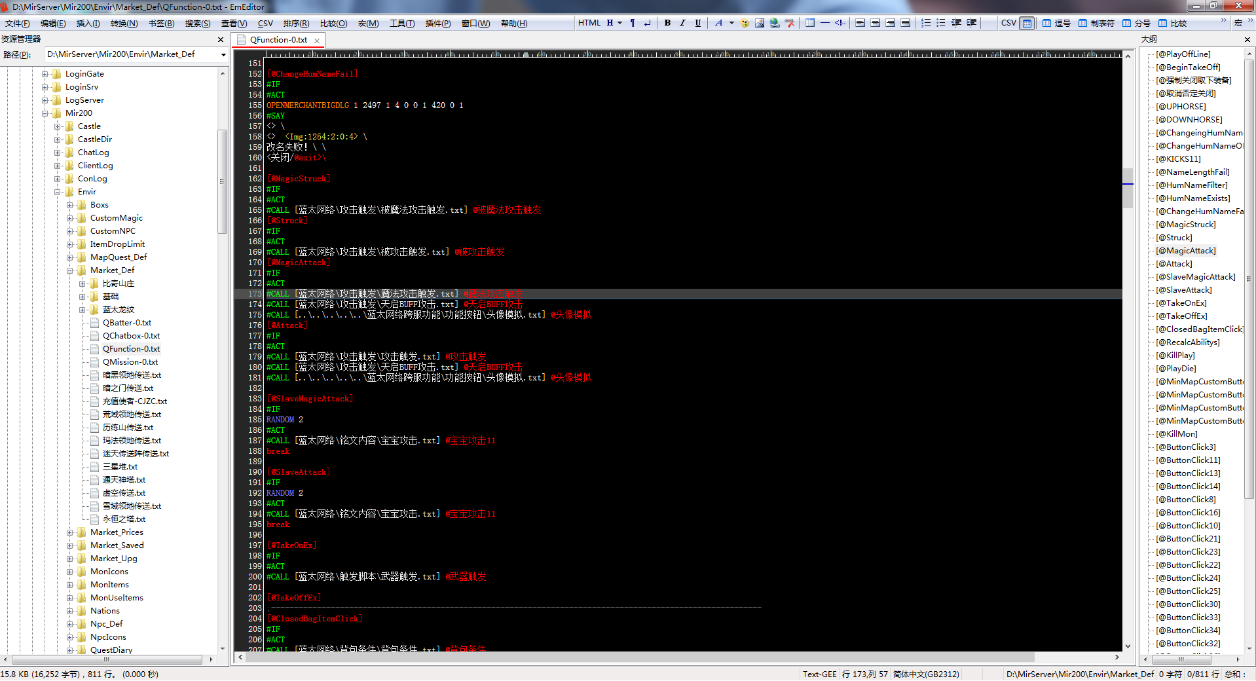Close the QFunction-0.txt document tab
The height and width of the screenshot is (681, 1256).
(x=317, y=41)
